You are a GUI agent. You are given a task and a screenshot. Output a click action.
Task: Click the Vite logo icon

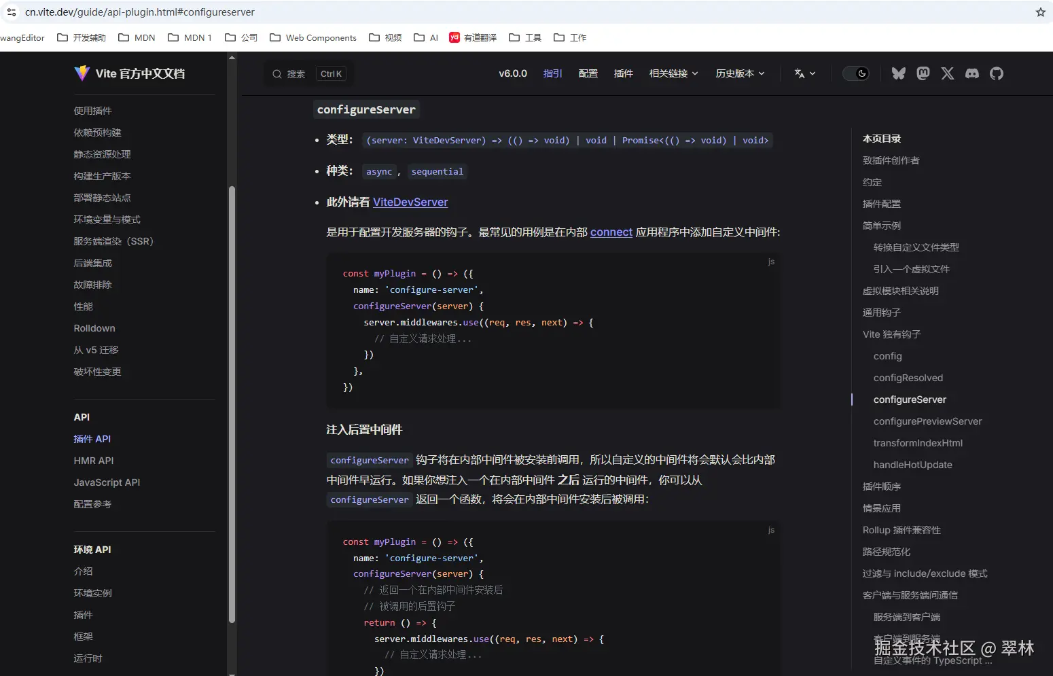click(x=82, y=73)
